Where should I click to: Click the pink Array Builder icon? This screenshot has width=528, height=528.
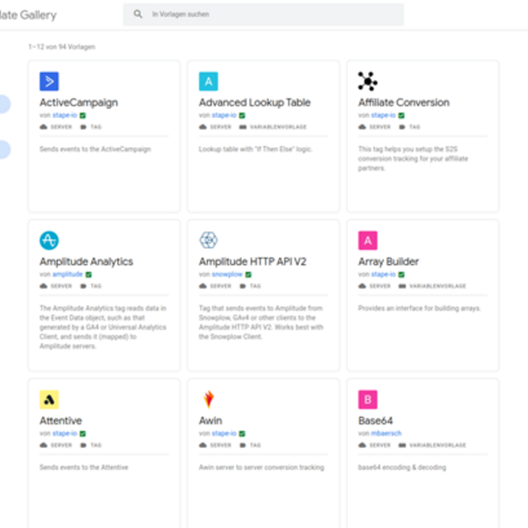pos(368,240)
